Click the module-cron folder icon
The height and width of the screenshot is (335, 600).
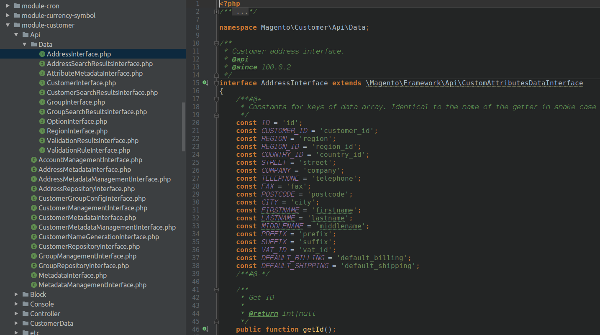[17, 6]
